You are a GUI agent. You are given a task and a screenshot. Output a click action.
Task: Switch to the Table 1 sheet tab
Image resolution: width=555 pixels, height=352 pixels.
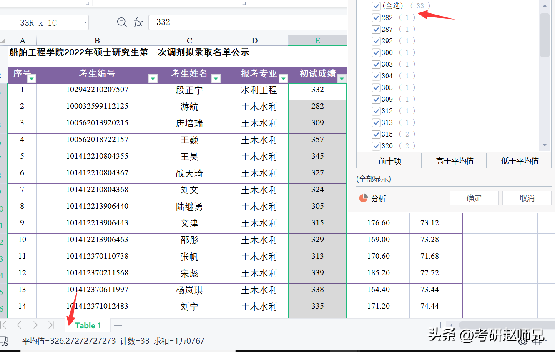pos(88,325)
